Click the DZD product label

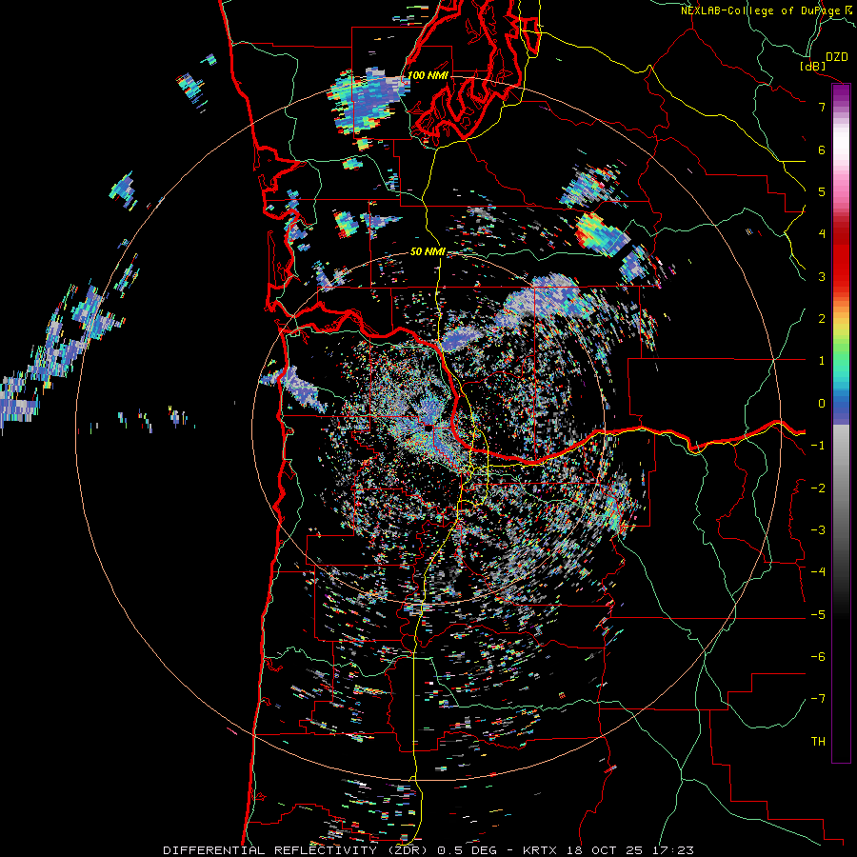[x=836, y=57]
